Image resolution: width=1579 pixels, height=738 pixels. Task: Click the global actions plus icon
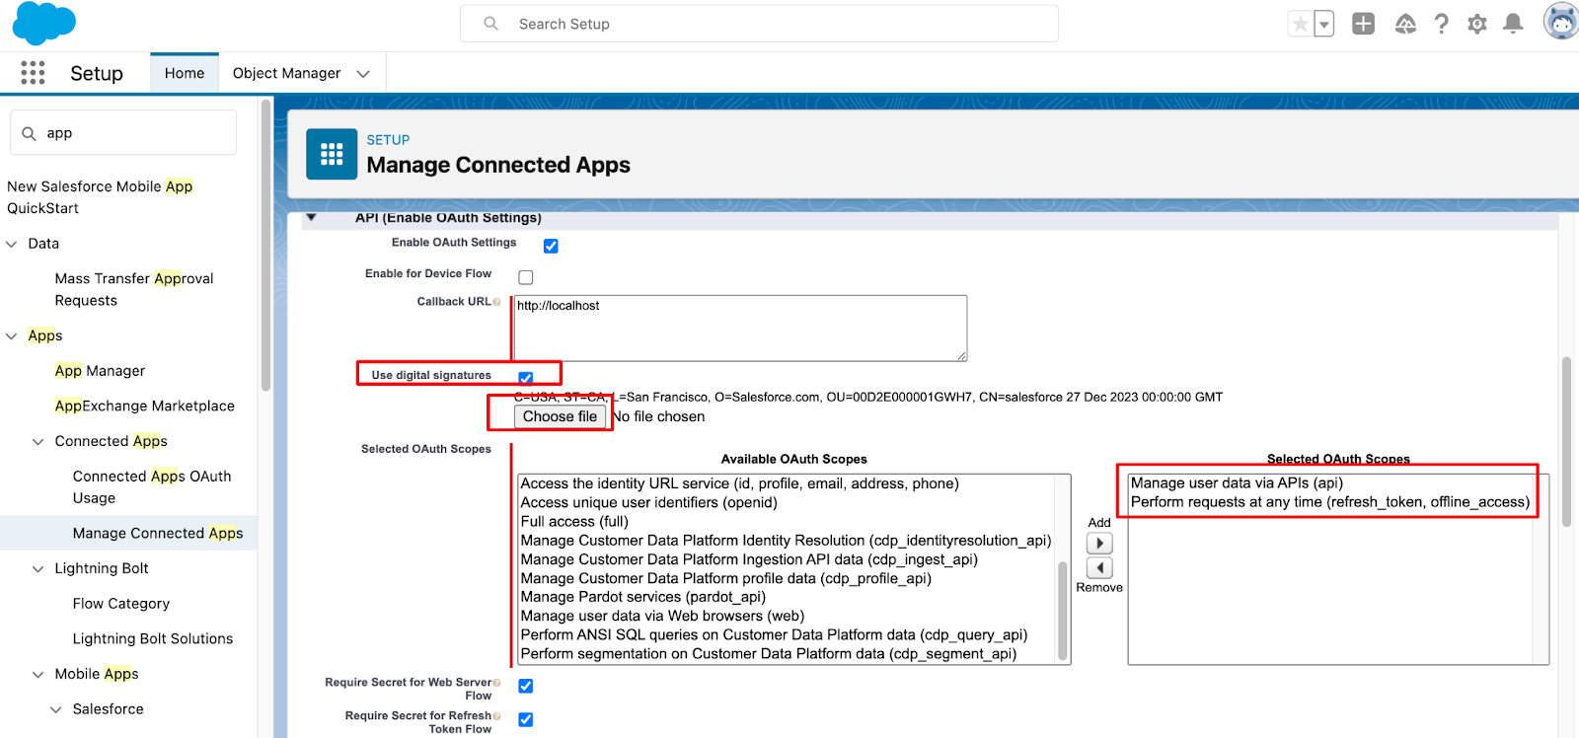tap(1363, 24)
